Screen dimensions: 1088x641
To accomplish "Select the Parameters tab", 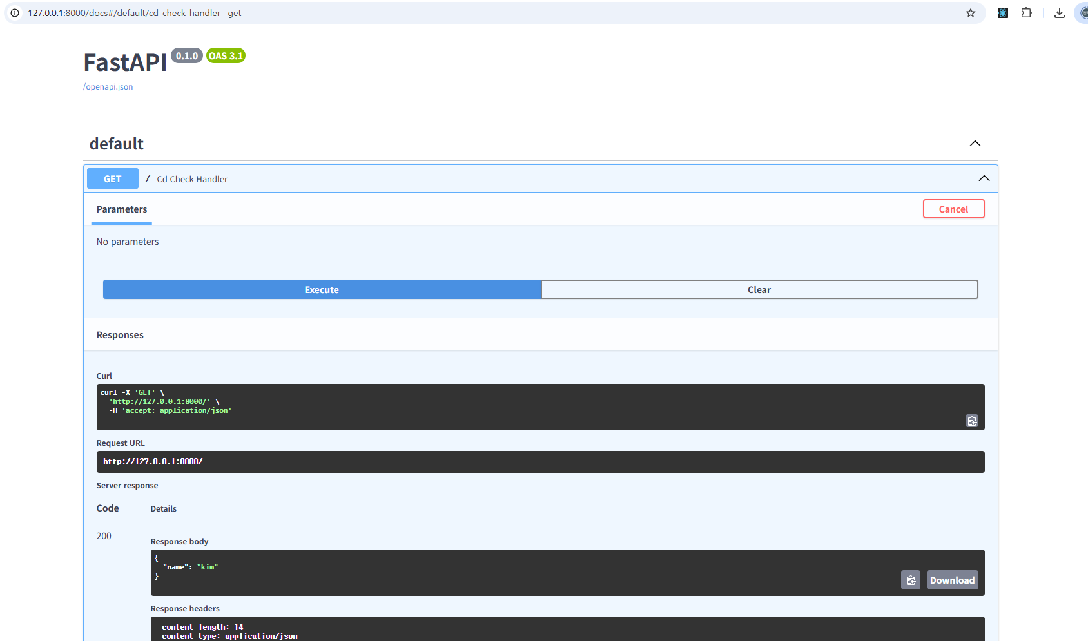I will click(122, 209).
